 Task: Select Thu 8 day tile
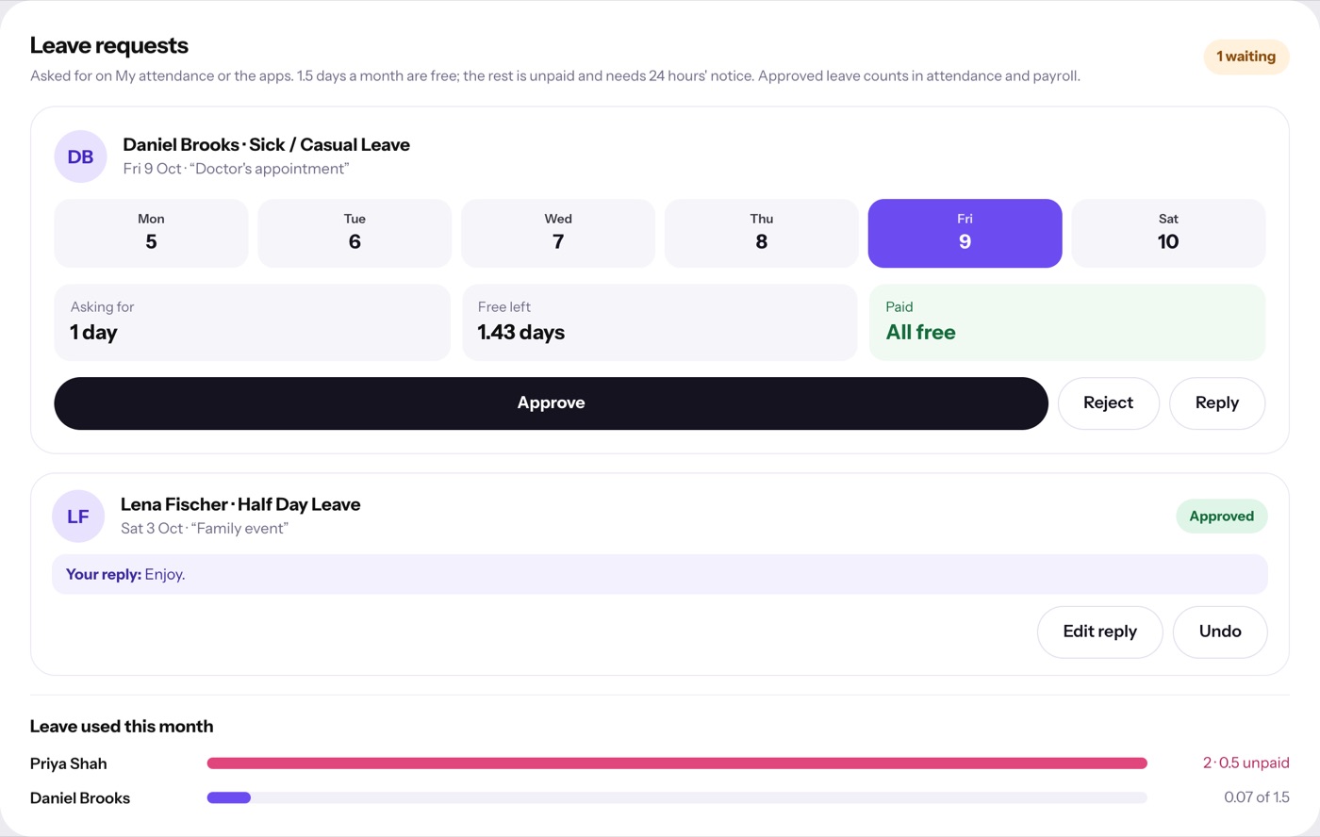[762, 233]
